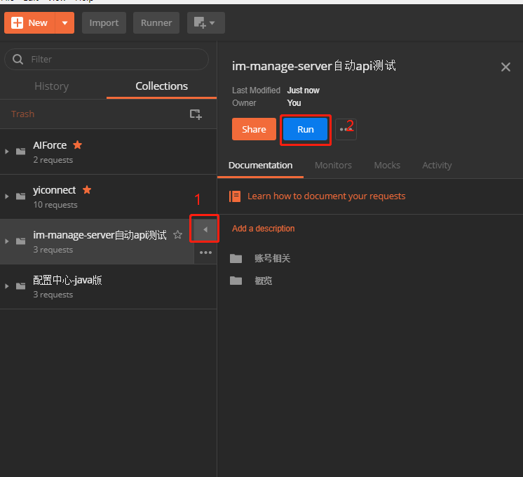This screenshot has width=523, height=477.
Task: Click '2 requests' under AIForce
Action: point(53,160)
